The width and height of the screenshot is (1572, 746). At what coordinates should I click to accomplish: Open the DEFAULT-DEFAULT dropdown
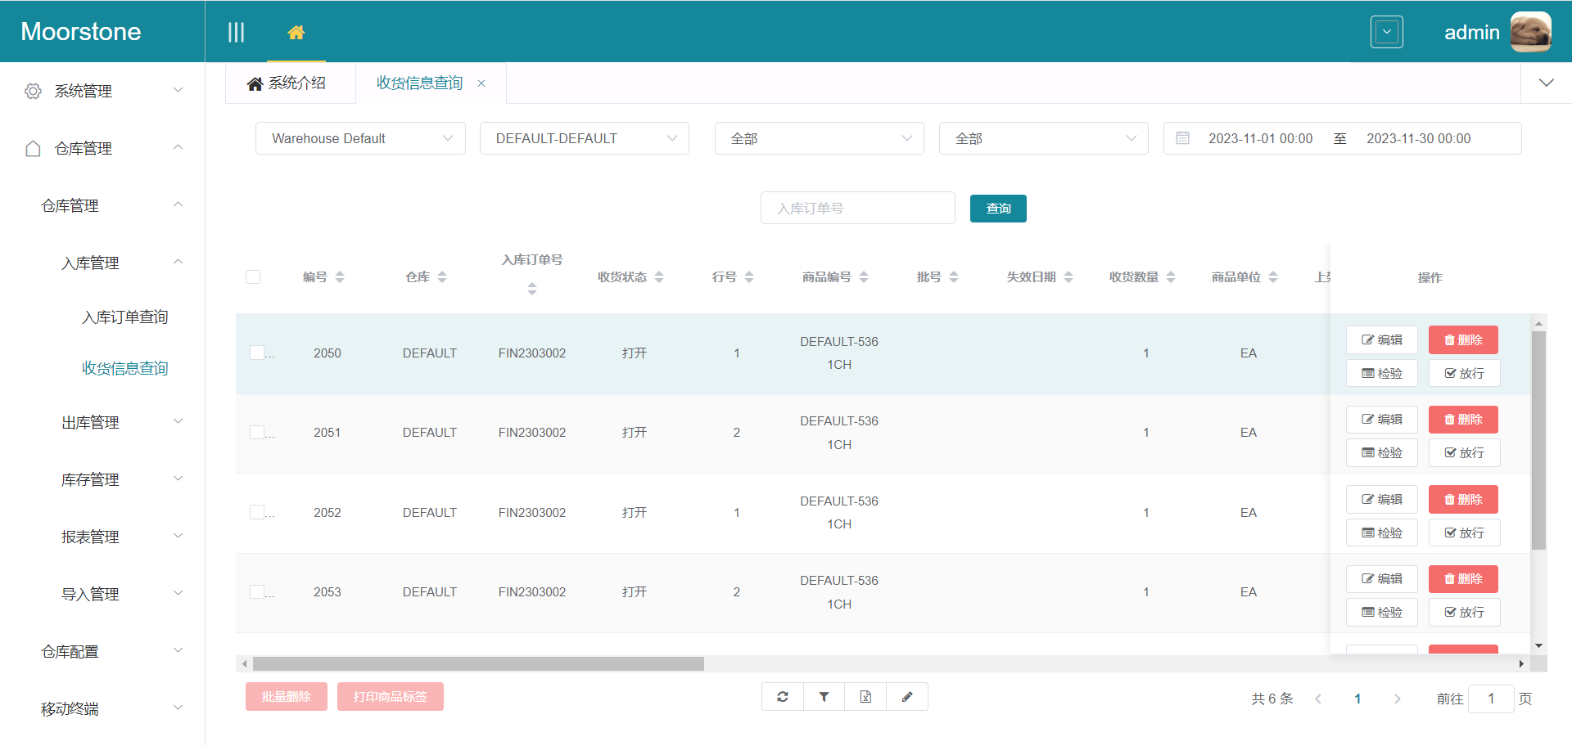[585, 138]
